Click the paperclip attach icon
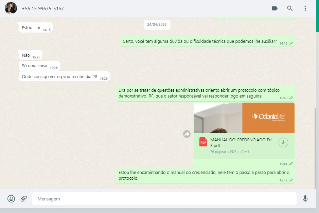 click(x=24, y=198)
